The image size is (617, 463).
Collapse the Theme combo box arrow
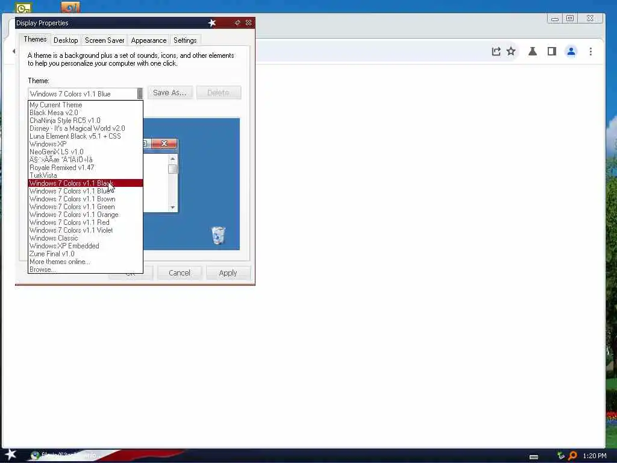click(140, 93)
